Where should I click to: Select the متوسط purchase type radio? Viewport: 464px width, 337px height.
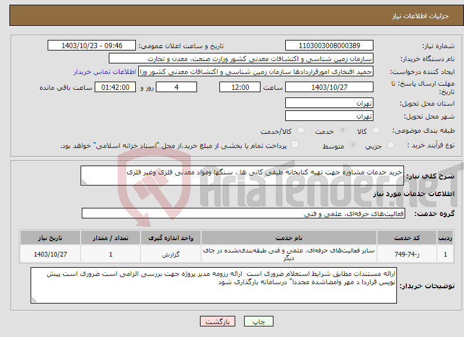[x=353, y=145]
